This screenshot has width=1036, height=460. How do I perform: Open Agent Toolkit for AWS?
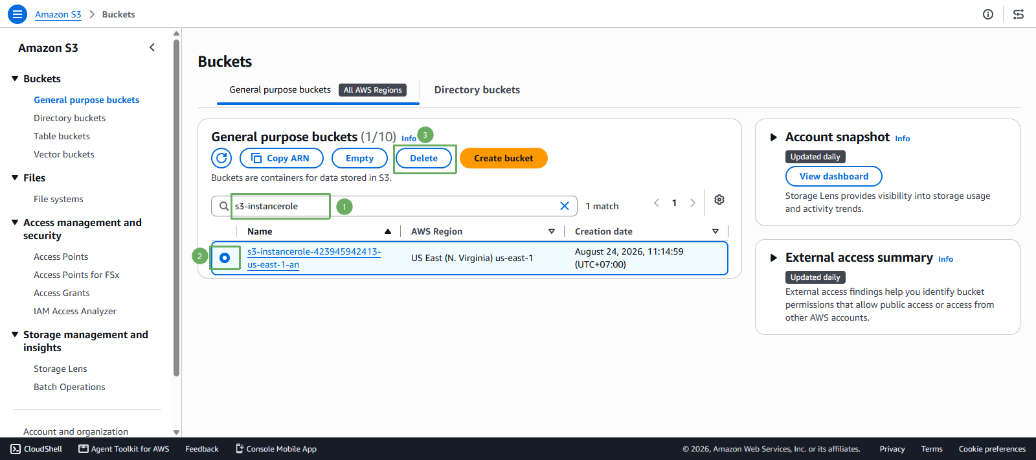[124, 449]
